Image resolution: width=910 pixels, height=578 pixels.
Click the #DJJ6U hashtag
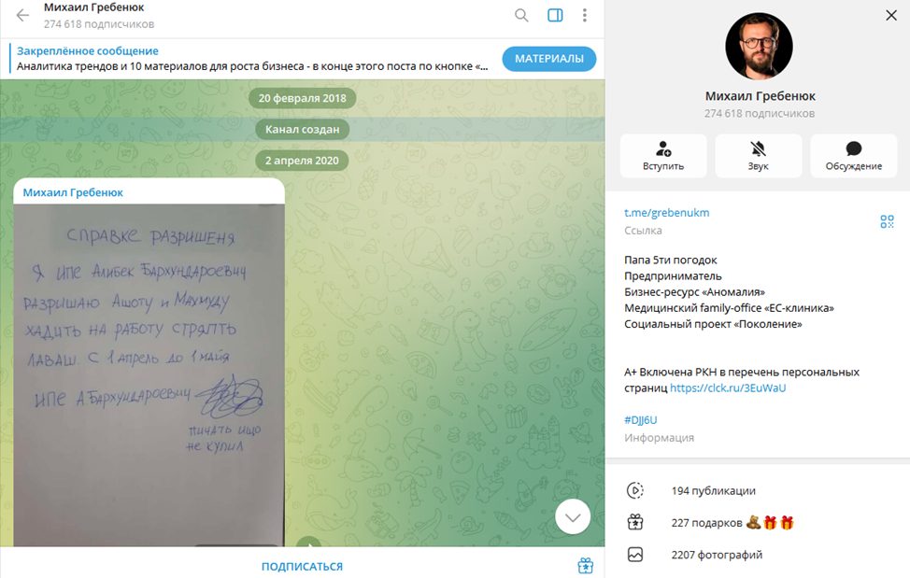(x=641, y=420)
